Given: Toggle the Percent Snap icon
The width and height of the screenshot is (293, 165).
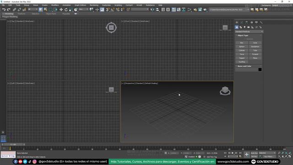Looking at the screenshot, I should 118,10.
